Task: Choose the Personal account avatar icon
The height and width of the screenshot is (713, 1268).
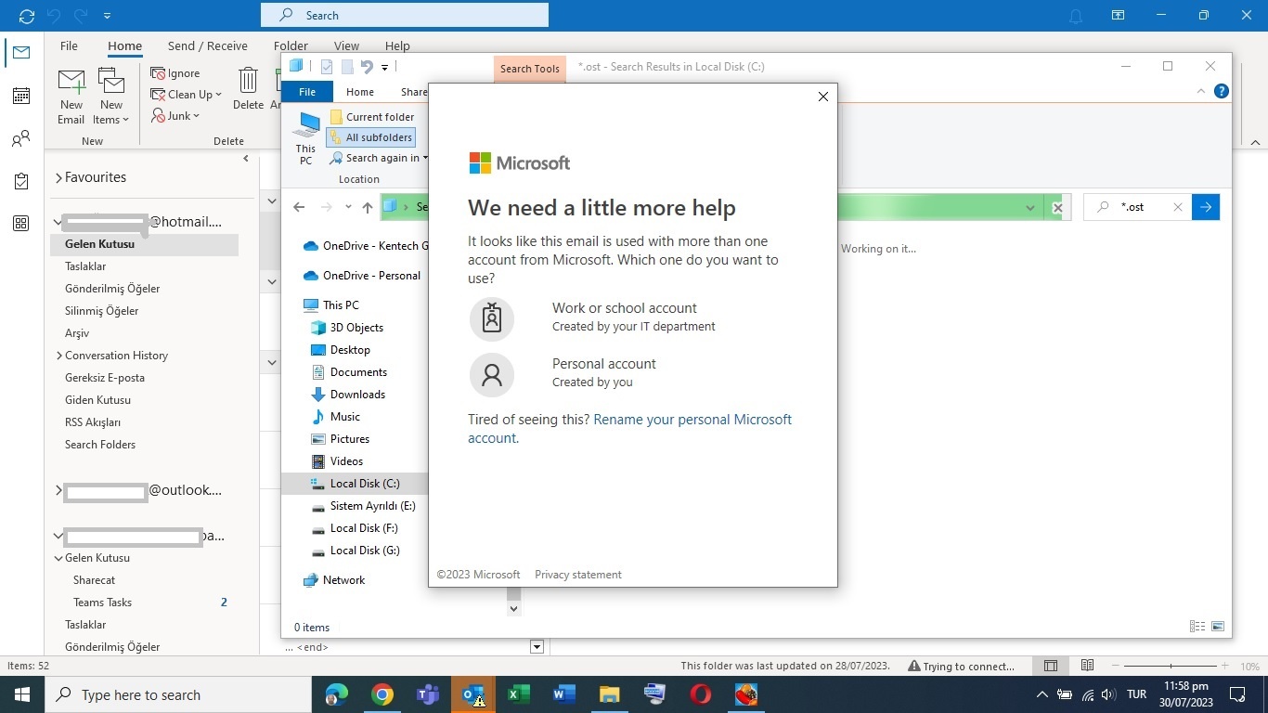Action: pos(492,374)
